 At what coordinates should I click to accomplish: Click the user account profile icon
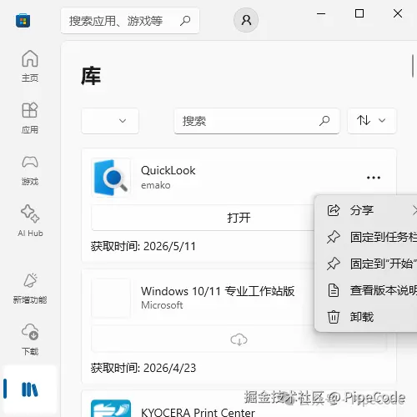coord(246,20)
